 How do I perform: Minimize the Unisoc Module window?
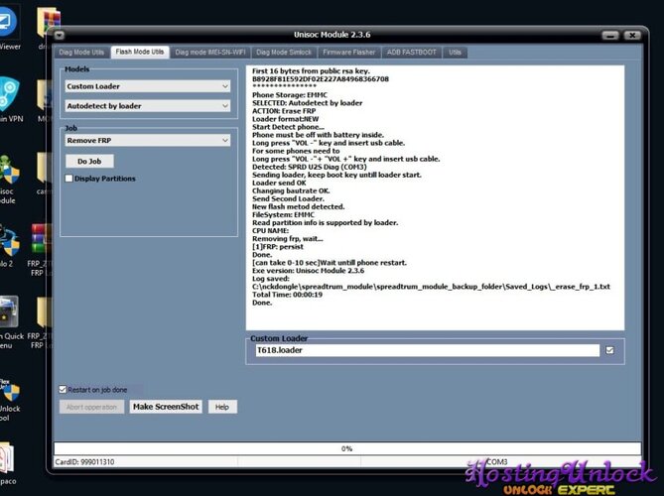pos(610,35)
